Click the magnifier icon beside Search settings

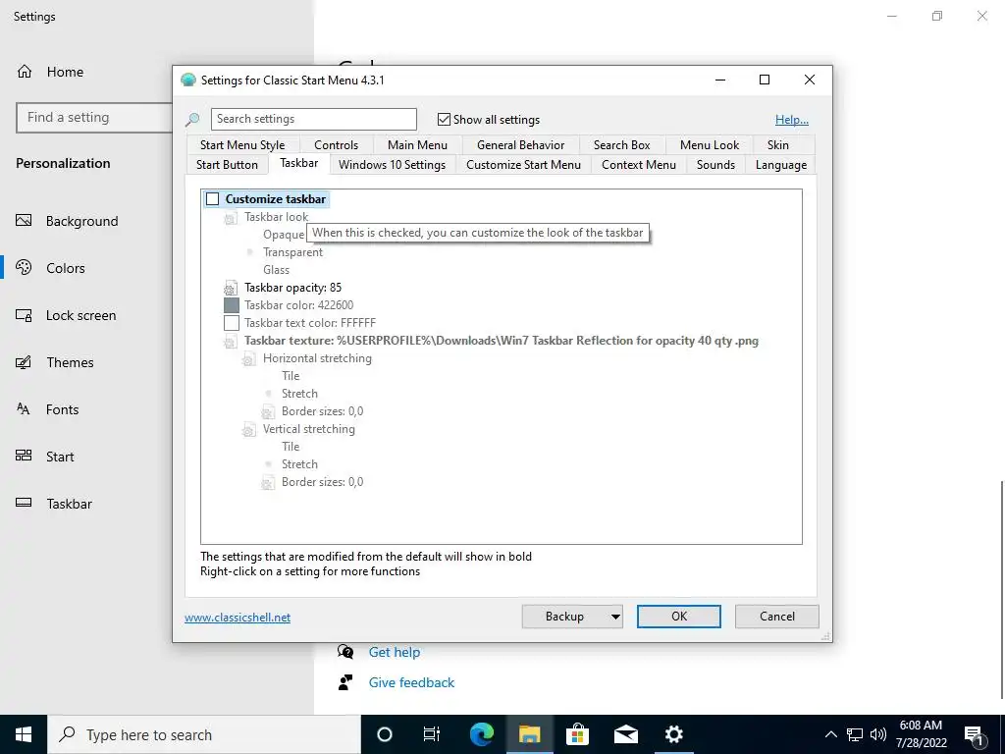point(191,119)
